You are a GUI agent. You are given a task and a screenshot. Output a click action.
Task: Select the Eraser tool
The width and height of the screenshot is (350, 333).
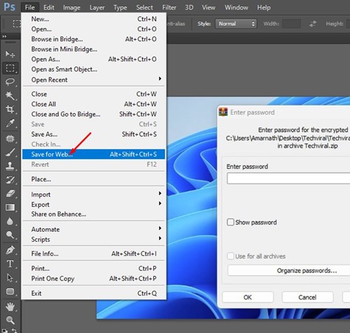(10, 193)
